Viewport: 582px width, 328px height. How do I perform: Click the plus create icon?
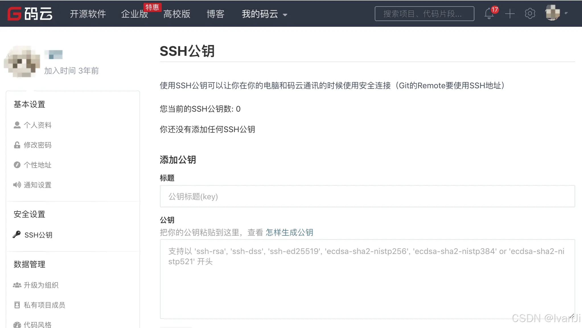point(510,14)
